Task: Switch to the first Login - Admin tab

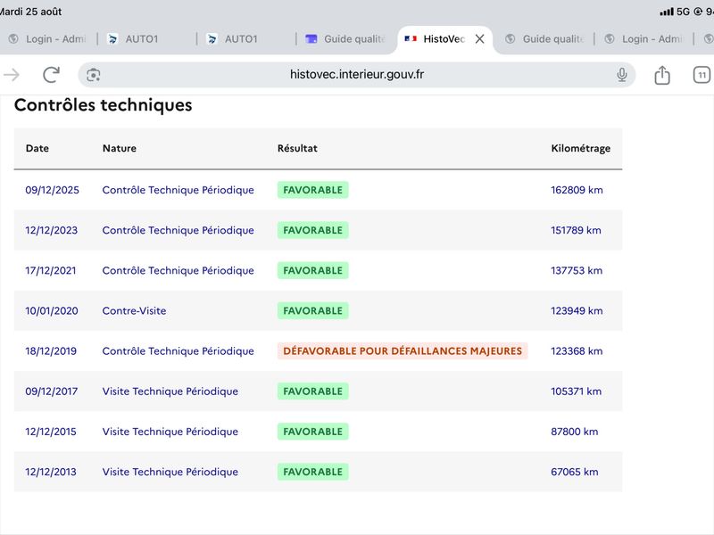Action: tap(47, 39)
